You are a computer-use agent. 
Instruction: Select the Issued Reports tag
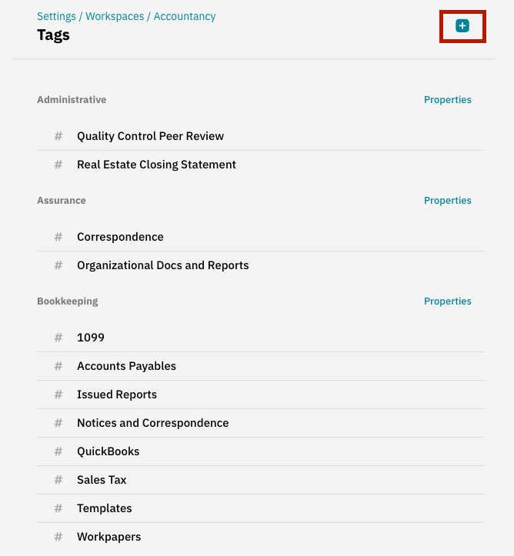(x=116, y=395)
